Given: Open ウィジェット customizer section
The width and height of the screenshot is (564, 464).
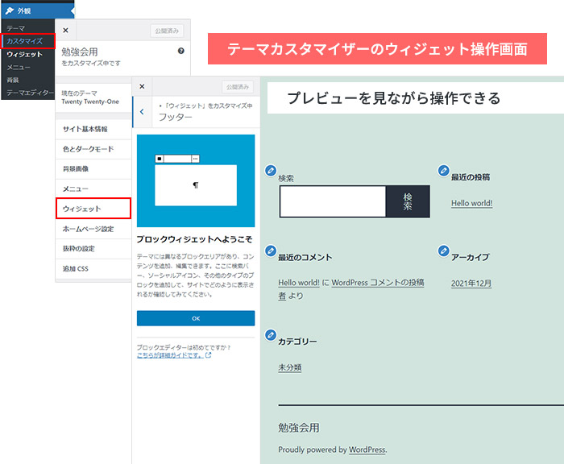Looking at the screenshot, I should pyautogui.click(x=93, y=209).
